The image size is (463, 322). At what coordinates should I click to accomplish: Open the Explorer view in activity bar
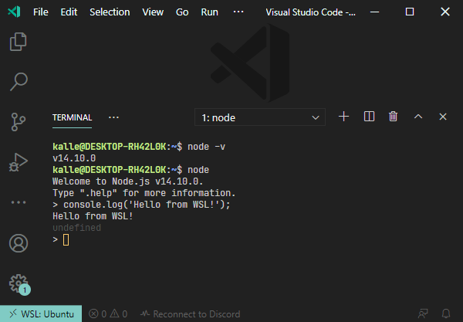point(19,42)
